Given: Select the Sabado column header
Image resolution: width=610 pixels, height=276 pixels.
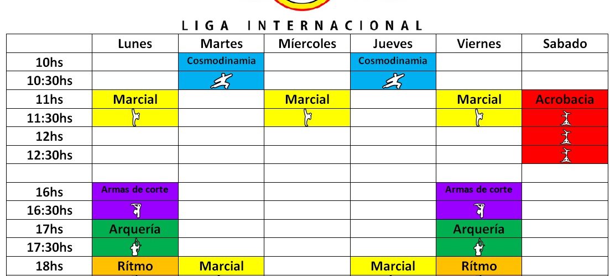Looking at the screenshot, I should [565, 44].
